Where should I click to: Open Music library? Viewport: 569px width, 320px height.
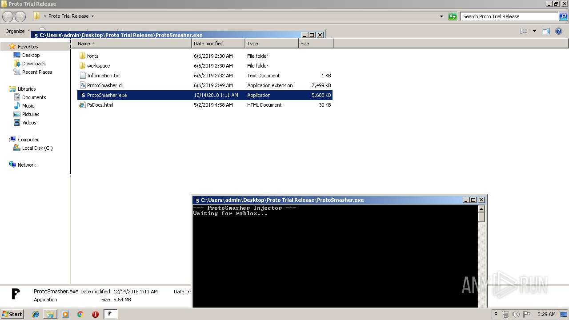[28, 106]
